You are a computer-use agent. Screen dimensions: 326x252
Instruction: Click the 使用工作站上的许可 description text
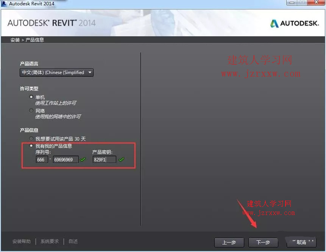[x=56, y=103]
